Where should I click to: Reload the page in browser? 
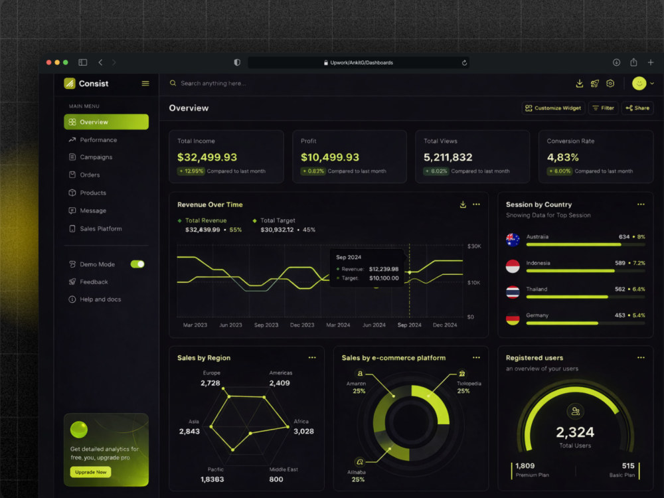[464, 62]
